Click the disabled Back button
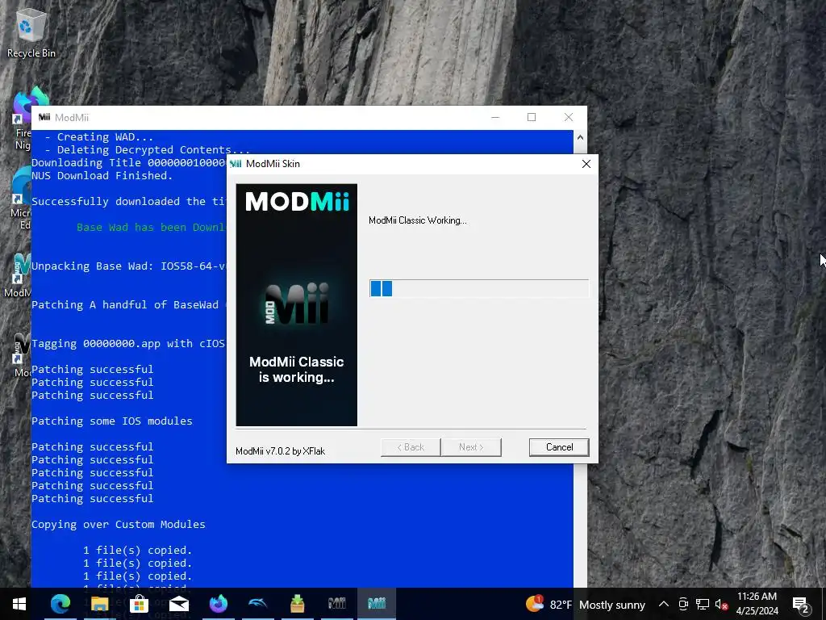Image resolution: width=826 pixels, height=620 pixels. point(411,447)
